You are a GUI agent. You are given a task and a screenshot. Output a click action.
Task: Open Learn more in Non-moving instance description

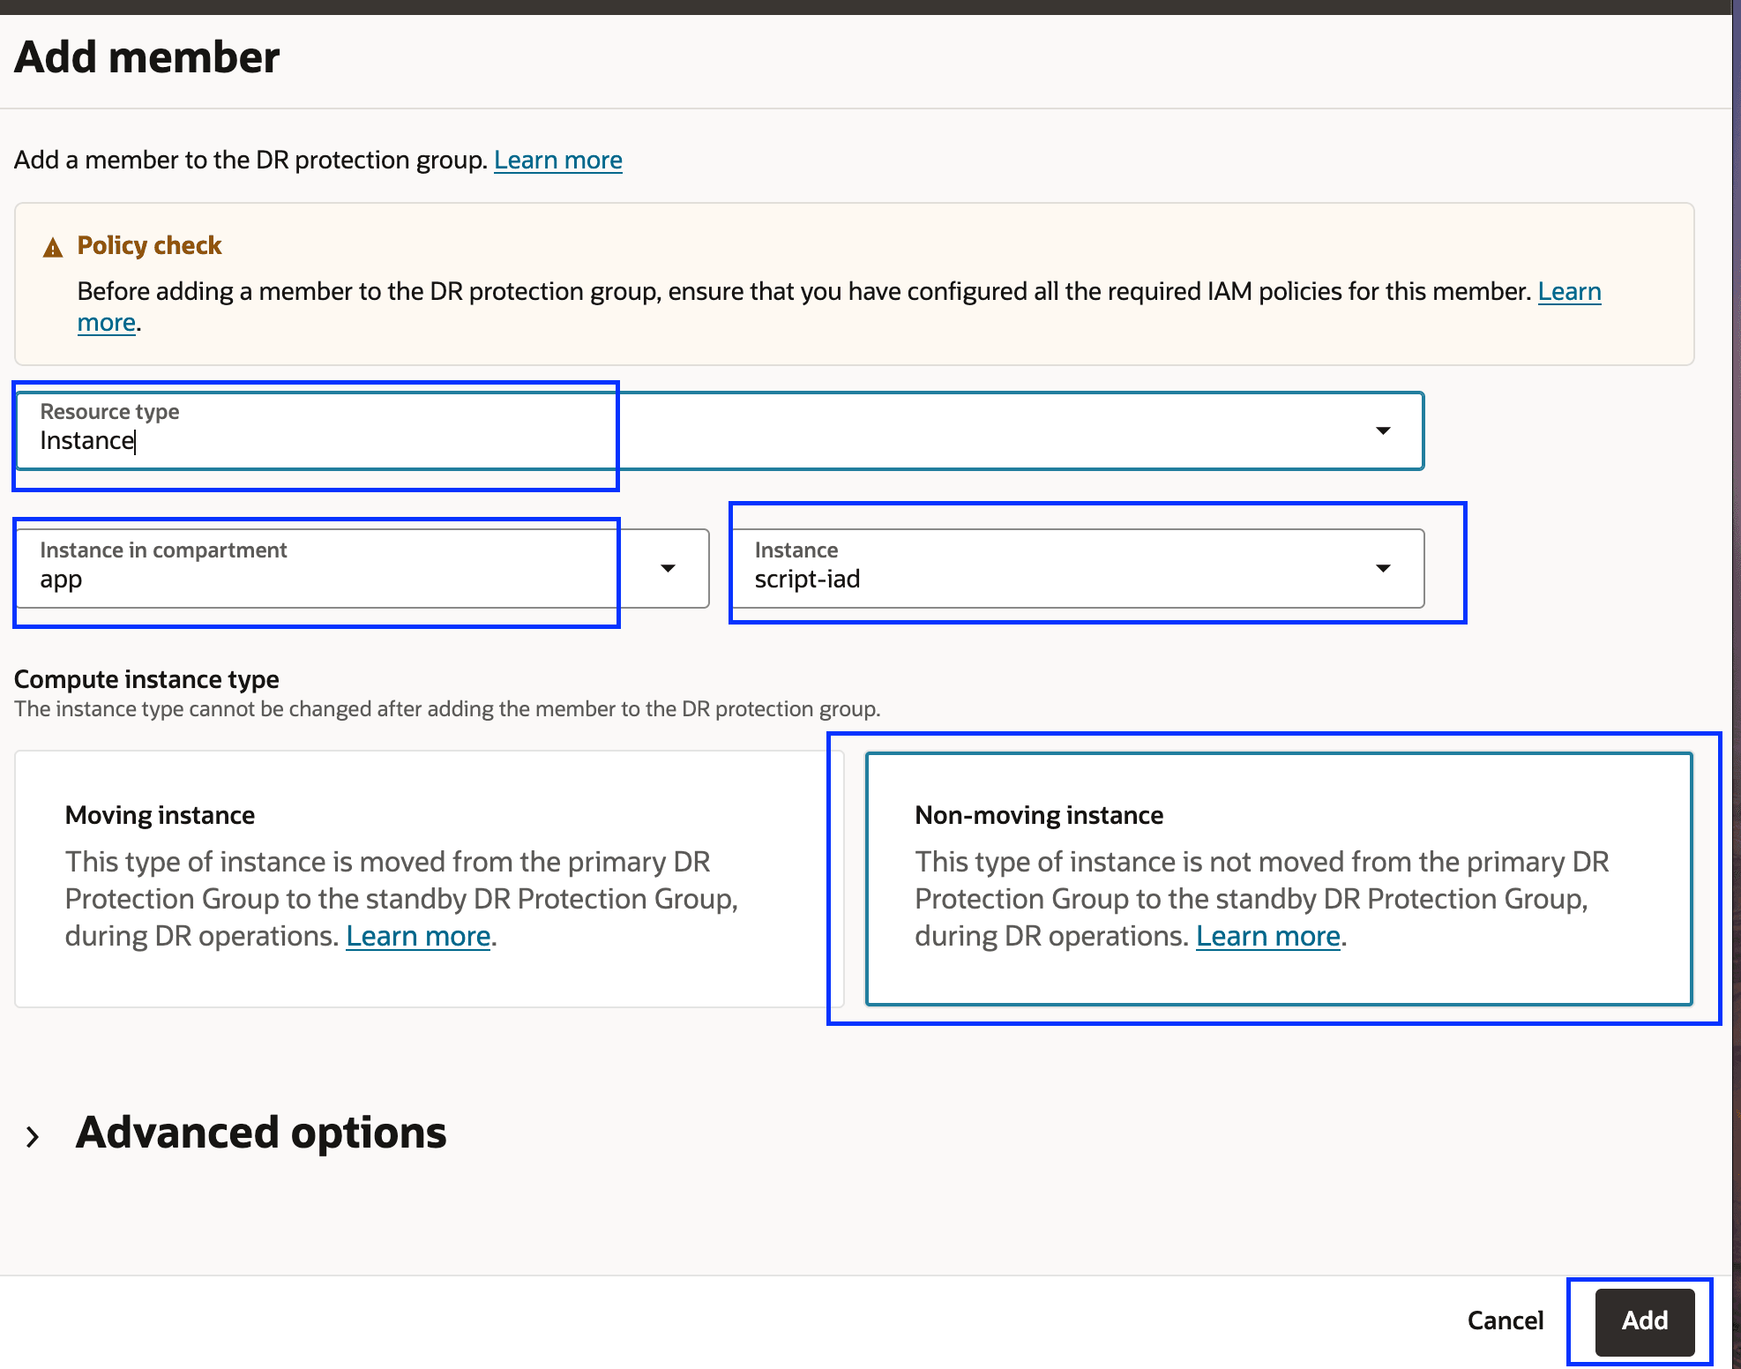(1267, 936)
